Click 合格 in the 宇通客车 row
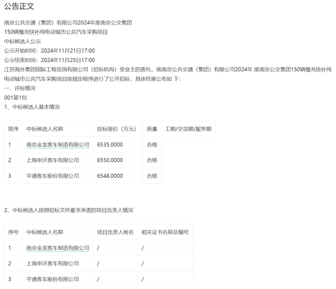Image resolution: width=336 pixels, height=289 pixels. click(152, 176)
